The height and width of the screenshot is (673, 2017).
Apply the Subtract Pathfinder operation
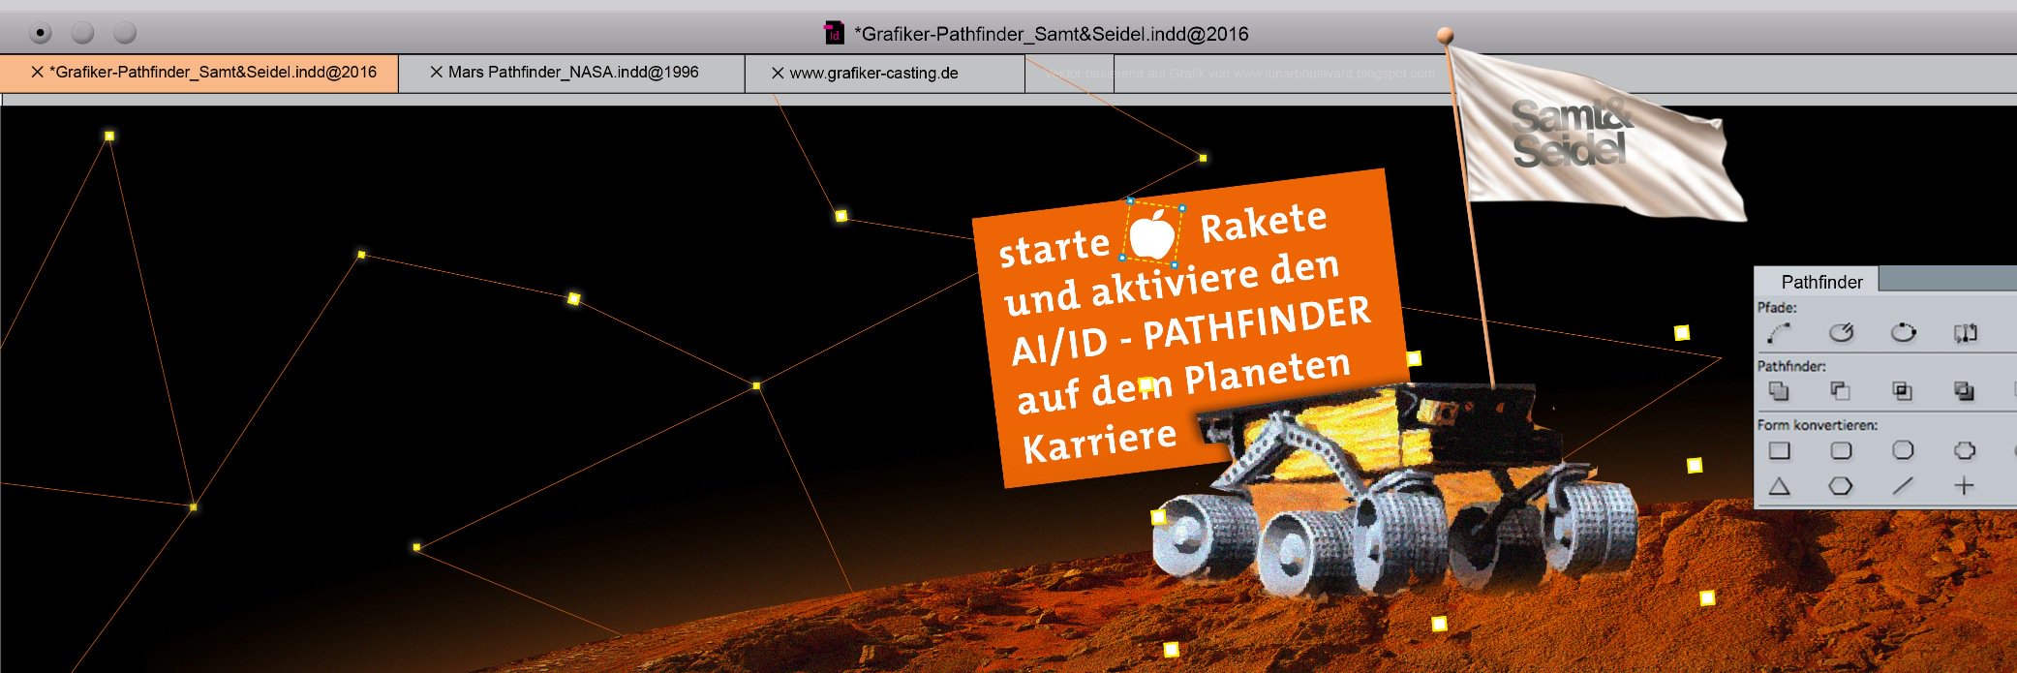point(1841,391)
